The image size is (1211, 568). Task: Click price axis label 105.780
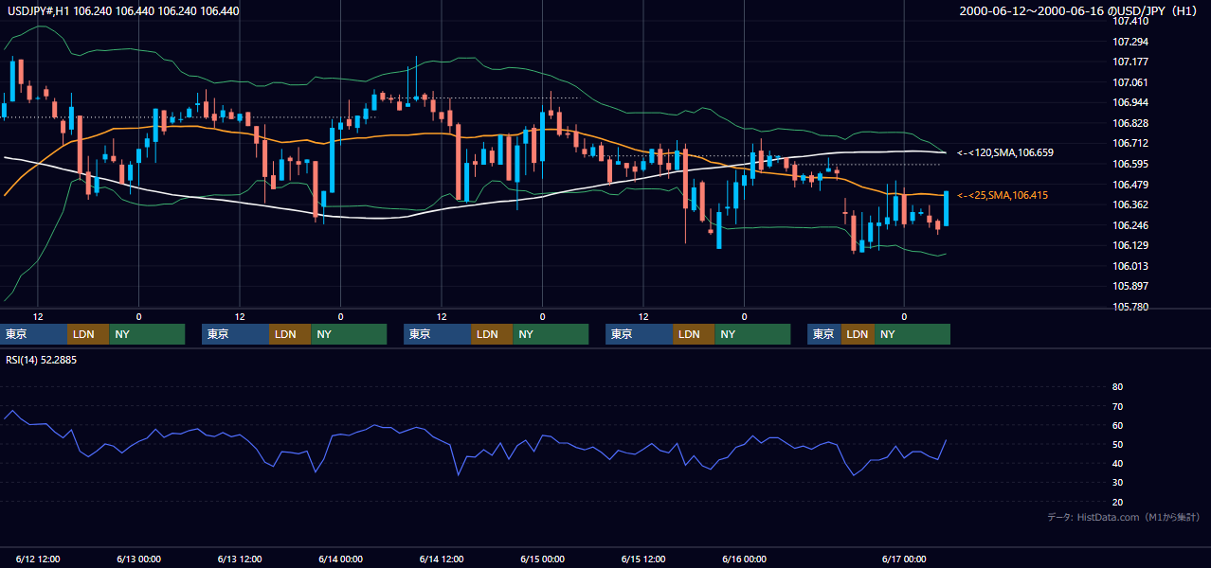pyautogui.click(x=1130, y=307)
